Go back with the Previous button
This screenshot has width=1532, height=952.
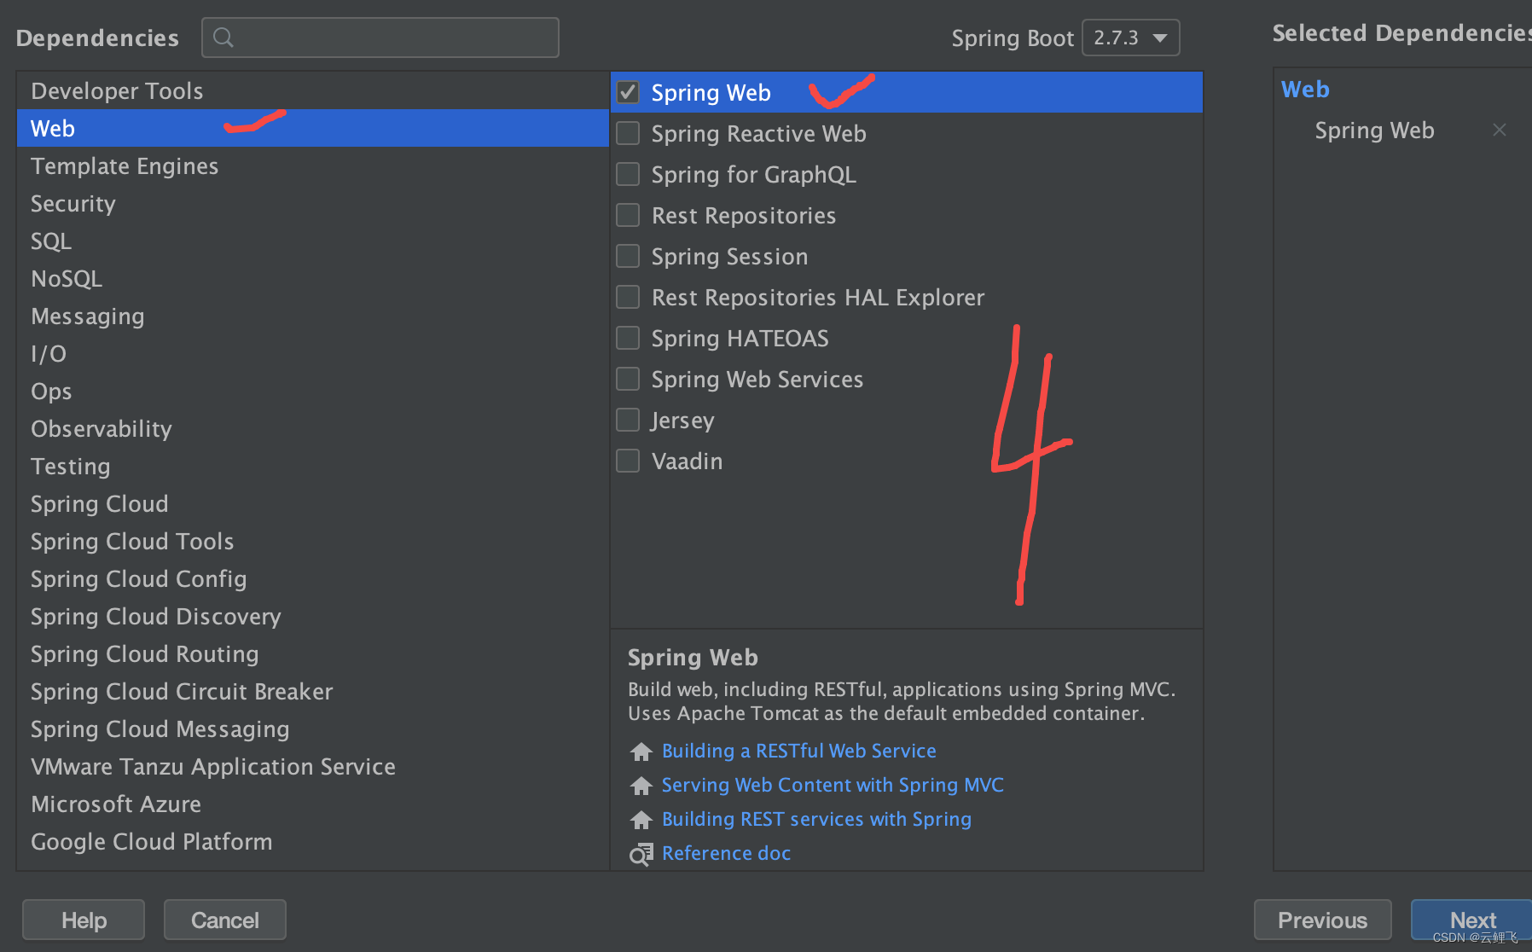[x=1322, y=920]
